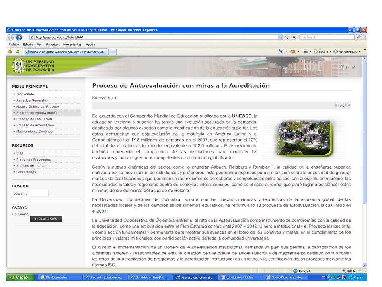Open the Ayuda menu
382x287 pixels.
90,45
